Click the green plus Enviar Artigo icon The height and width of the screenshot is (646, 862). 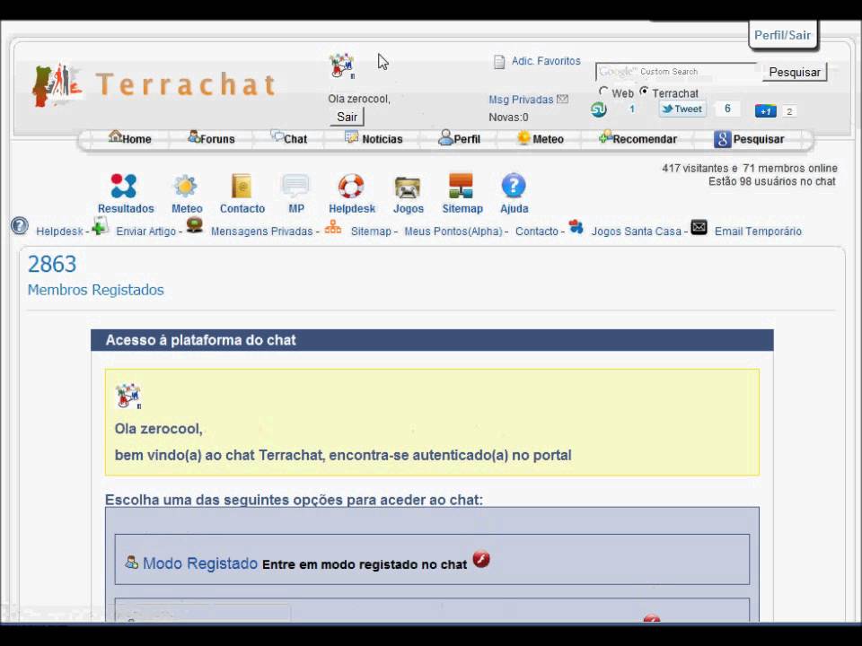pos(100,226)
